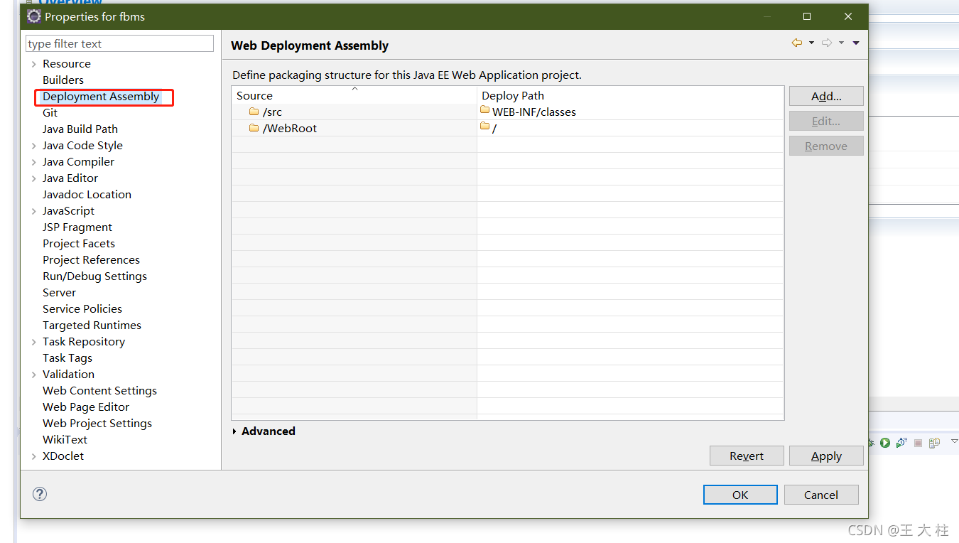
Task: Close the Properties for fbms dialog
Action: point(848,16)
